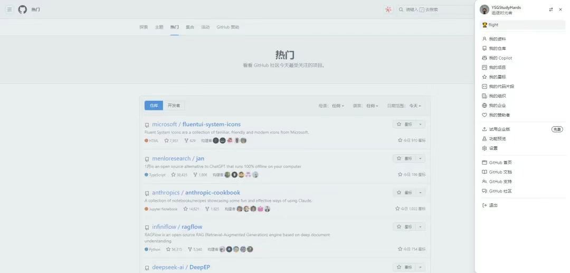Select the 开发者 toggle button
Viewport: 570px width, 273px height.
pyautogui.click(x=174, y=106)
